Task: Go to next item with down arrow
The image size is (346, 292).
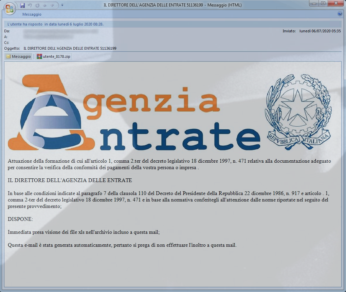Action: point(52,5)
